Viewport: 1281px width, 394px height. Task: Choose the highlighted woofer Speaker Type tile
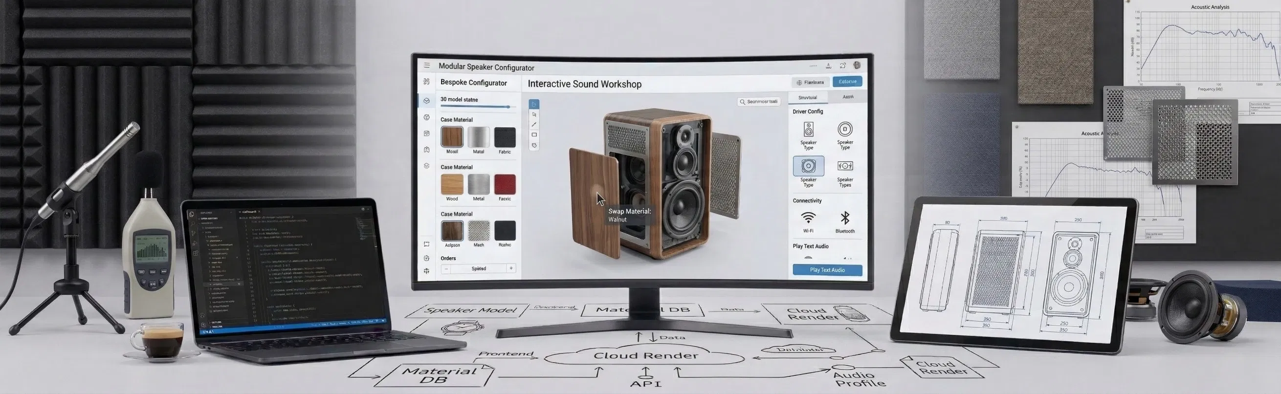[x=809, y=166]
